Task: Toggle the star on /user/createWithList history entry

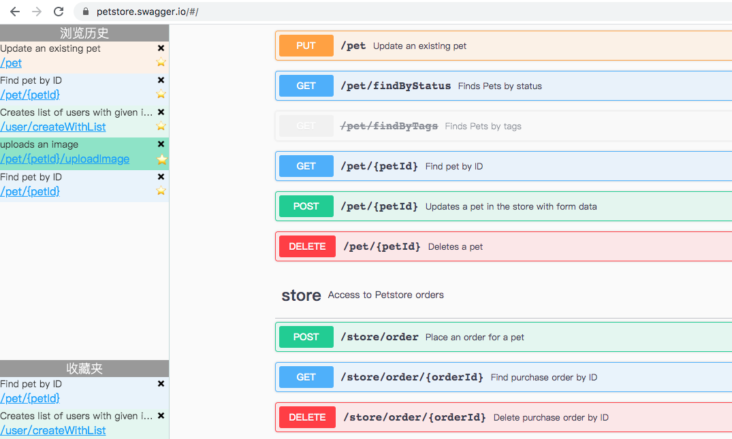Action: pos(161,127)
